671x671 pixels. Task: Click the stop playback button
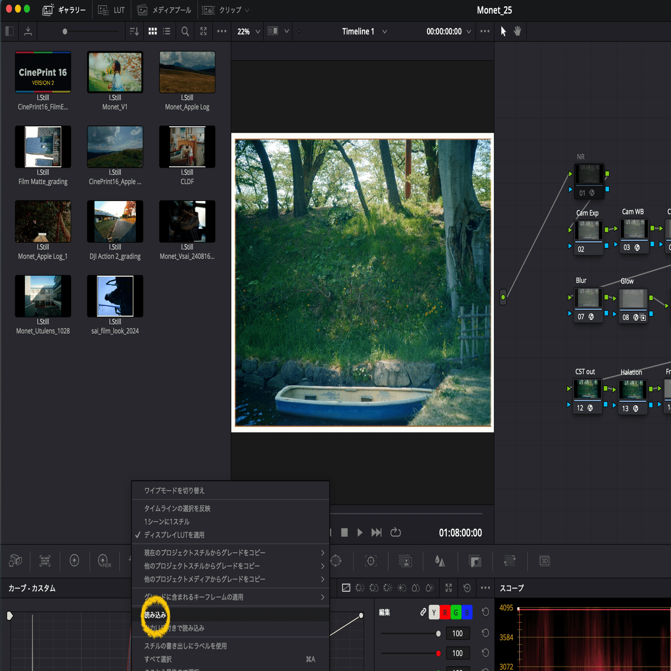(344, 532)
